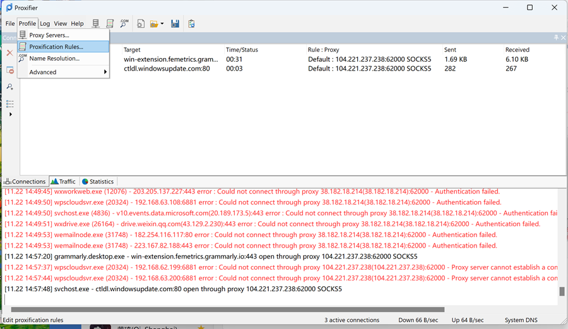568x329 pixels.
Task: Choose Name Resolution... menu entry
Action: pyautogui.click(x=63, y=58)
